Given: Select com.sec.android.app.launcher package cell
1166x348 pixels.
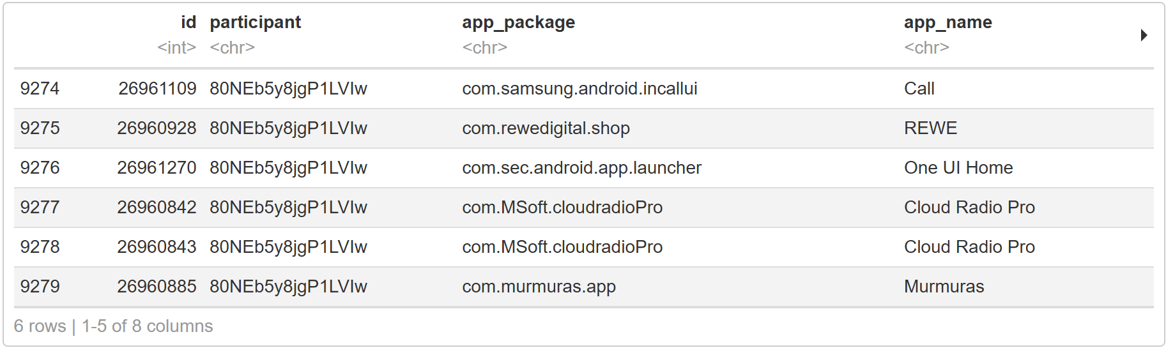Looking at the screenshot, I should pyautogui.click(x=581, y=168).
